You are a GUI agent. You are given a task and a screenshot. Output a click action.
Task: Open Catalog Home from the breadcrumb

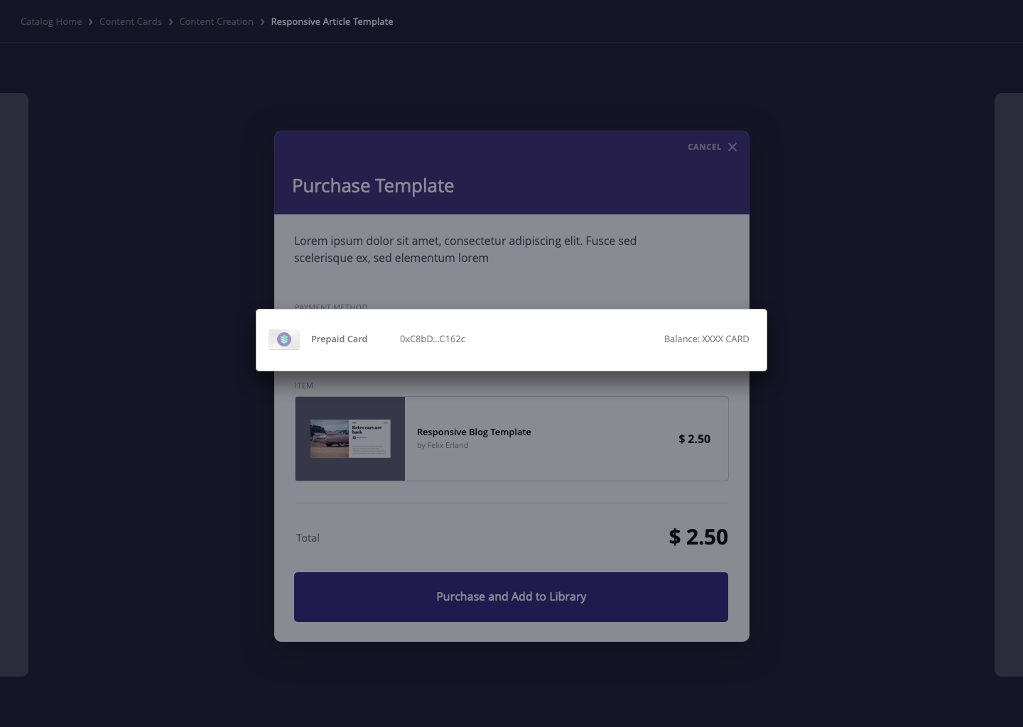pos(50,21)
